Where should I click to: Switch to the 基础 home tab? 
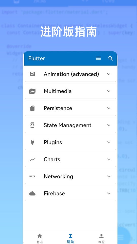click(40, 238)
